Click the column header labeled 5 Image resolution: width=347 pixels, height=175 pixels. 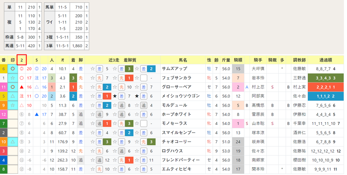coord(37,60)
